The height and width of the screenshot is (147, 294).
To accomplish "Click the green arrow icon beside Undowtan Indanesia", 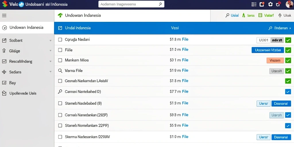I will coord(60,16).
